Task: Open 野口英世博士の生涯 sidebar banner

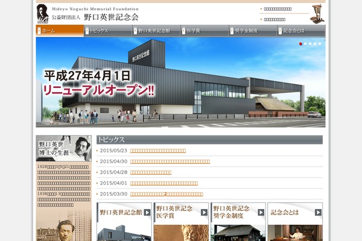Action: 64,148
